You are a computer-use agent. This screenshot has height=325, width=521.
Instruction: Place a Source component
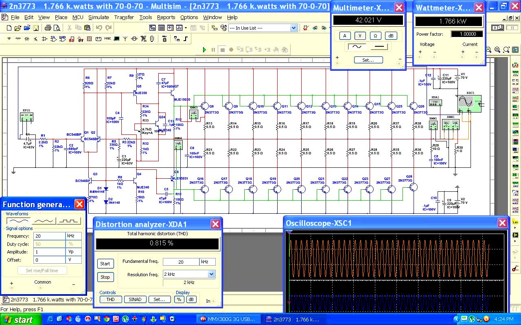pyautogui.click(x=9, y=39)
